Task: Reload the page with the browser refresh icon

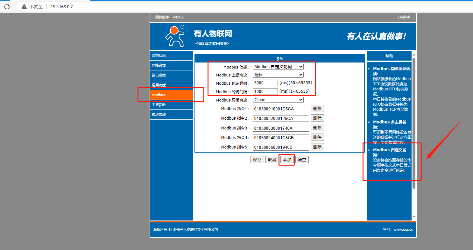Action: click(x=7, y=7)
